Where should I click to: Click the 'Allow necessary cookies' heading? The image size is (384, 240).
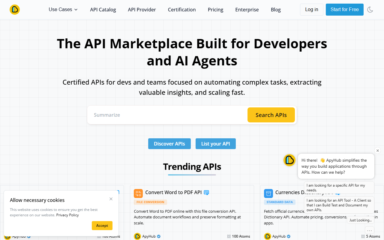tap(37, 200)
